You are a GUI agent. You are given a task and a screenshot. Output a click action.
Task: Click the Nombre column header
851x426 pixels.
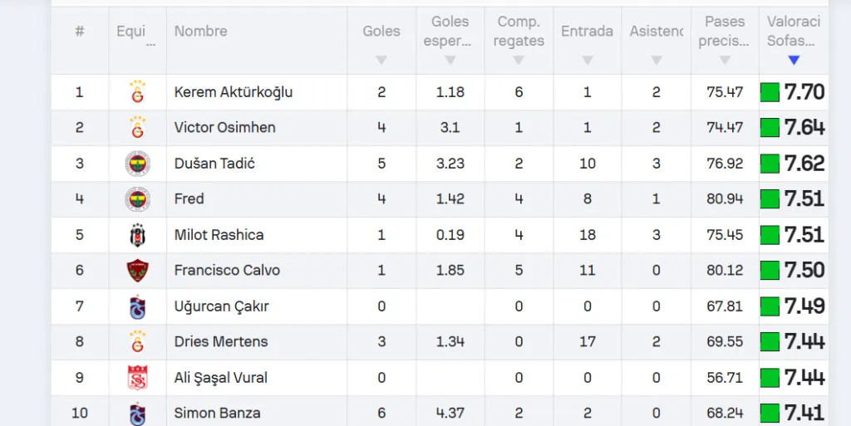200,32
